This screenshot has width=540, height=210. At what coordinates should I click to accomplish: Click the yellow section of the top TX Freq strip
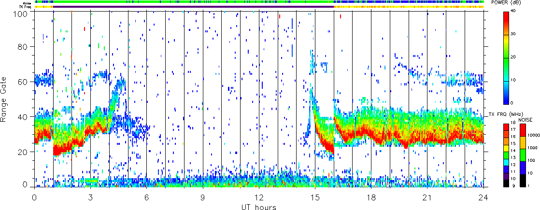pos(409,7)
